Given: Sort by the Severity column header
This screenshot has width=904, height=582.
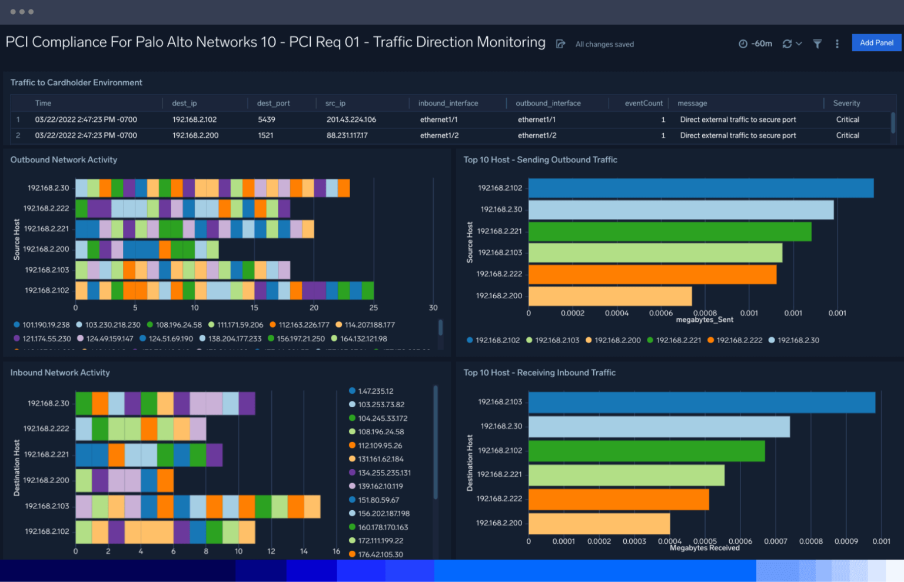Looking at the screenshot, I should click(x=846, y=103).
